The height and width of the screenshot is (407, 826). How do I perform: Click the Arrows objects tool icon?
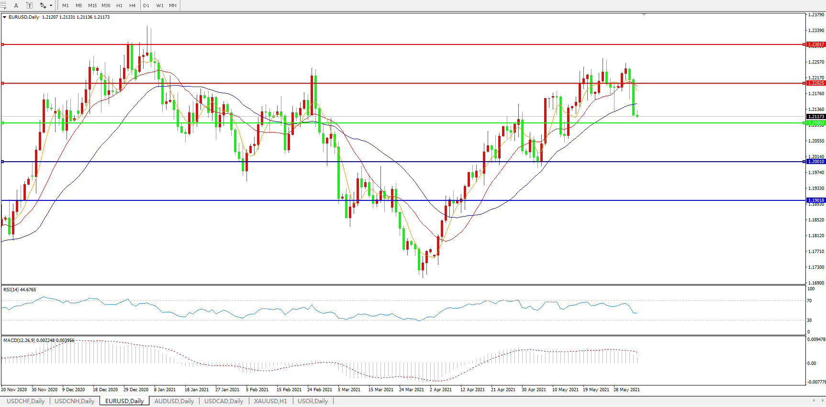tap(43, 6)
